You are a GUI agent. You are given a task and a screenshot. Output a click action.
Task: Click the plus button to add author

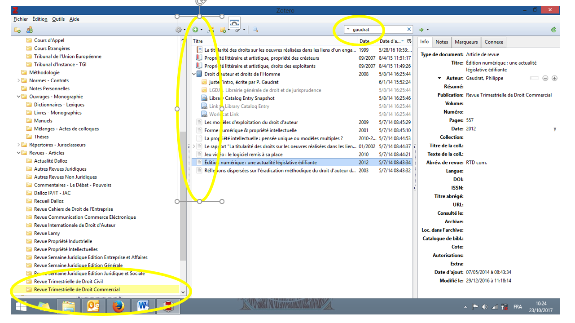pyautogui.click(x=554, y=78)
